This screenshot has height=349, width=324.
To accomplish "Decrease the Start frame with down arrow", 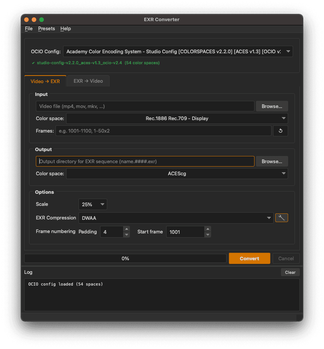I will (x=208, y=235).
